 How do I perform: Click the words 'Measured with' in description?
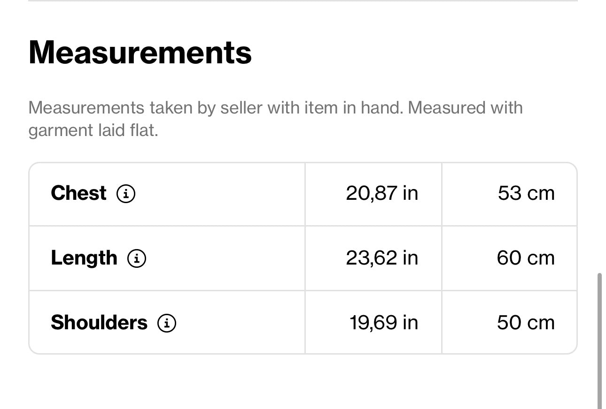click(465, 108)
